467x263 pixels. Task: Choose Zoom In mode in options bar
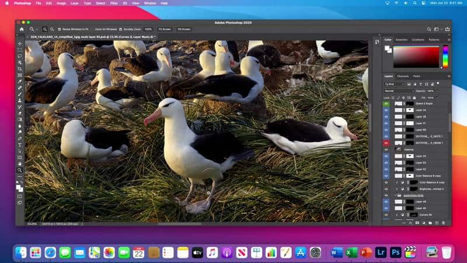(45, 29)
